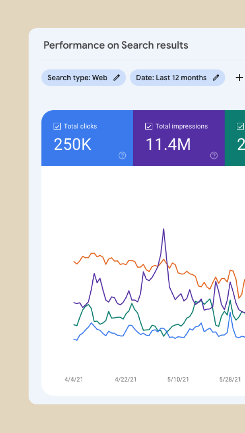Screen dimensions: 245x433
Task: Select the 11.4M total impressions value
Action: coord(168,144)
